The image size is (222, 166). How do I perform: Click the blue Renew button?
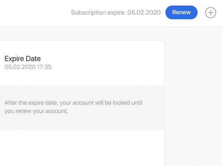tap(181, 13)
